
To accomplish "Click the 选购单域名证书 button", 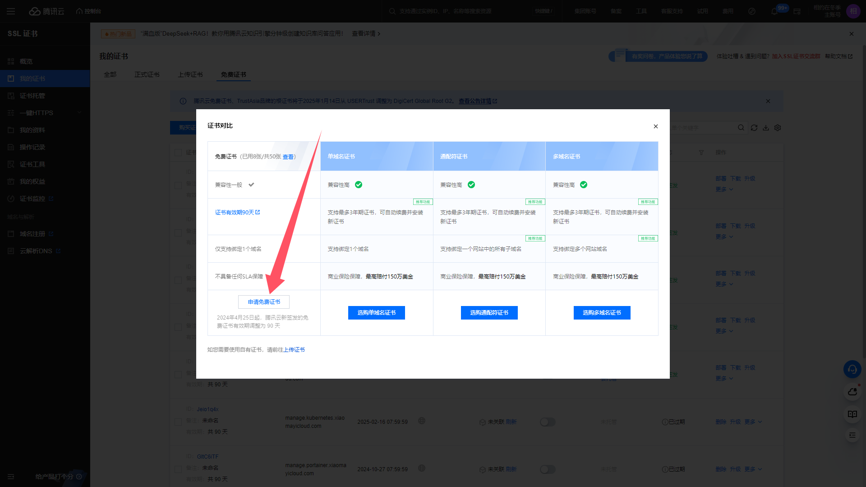I will click(376, 313).
